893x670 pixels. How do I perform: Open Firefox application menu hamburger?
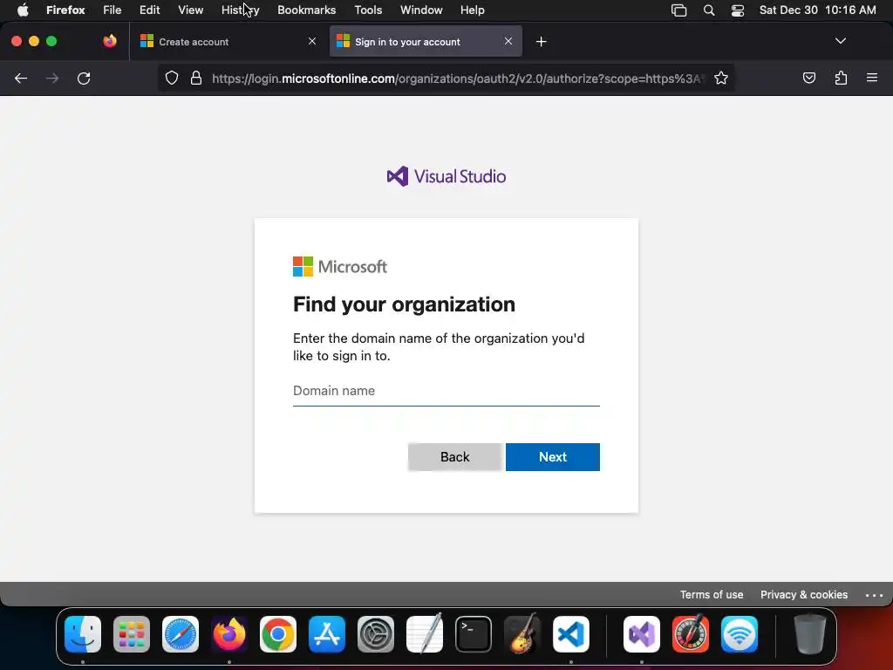[x=871, y=78]
